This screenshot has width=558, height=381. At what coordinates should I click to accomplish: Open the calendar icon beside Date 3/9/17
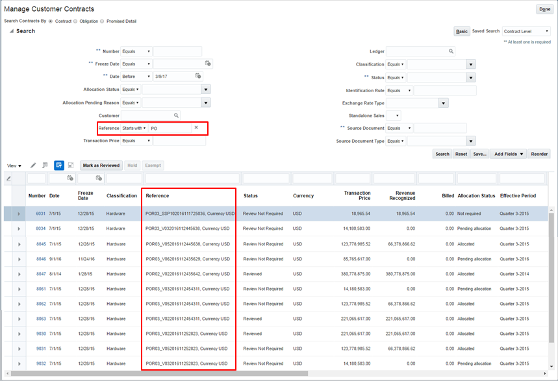coord(198,77)
